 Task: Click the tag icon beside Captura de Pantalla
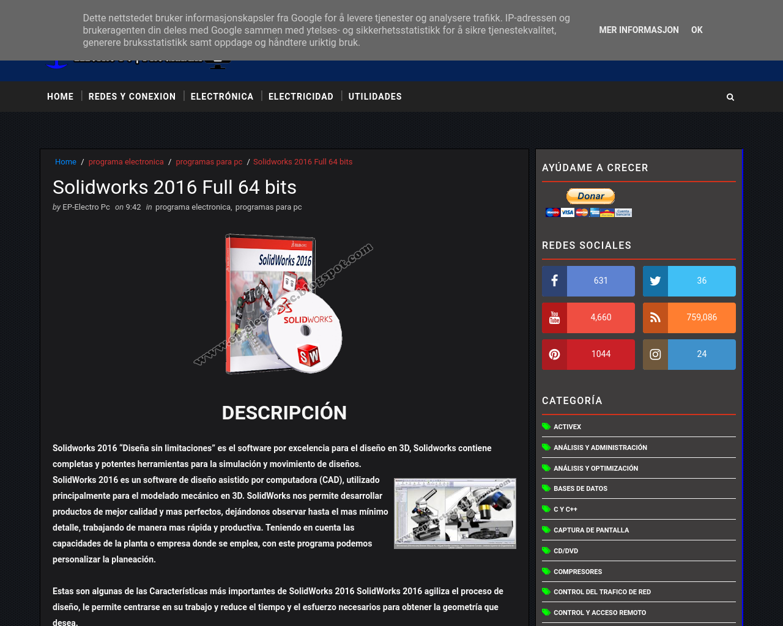coord(546,530)
